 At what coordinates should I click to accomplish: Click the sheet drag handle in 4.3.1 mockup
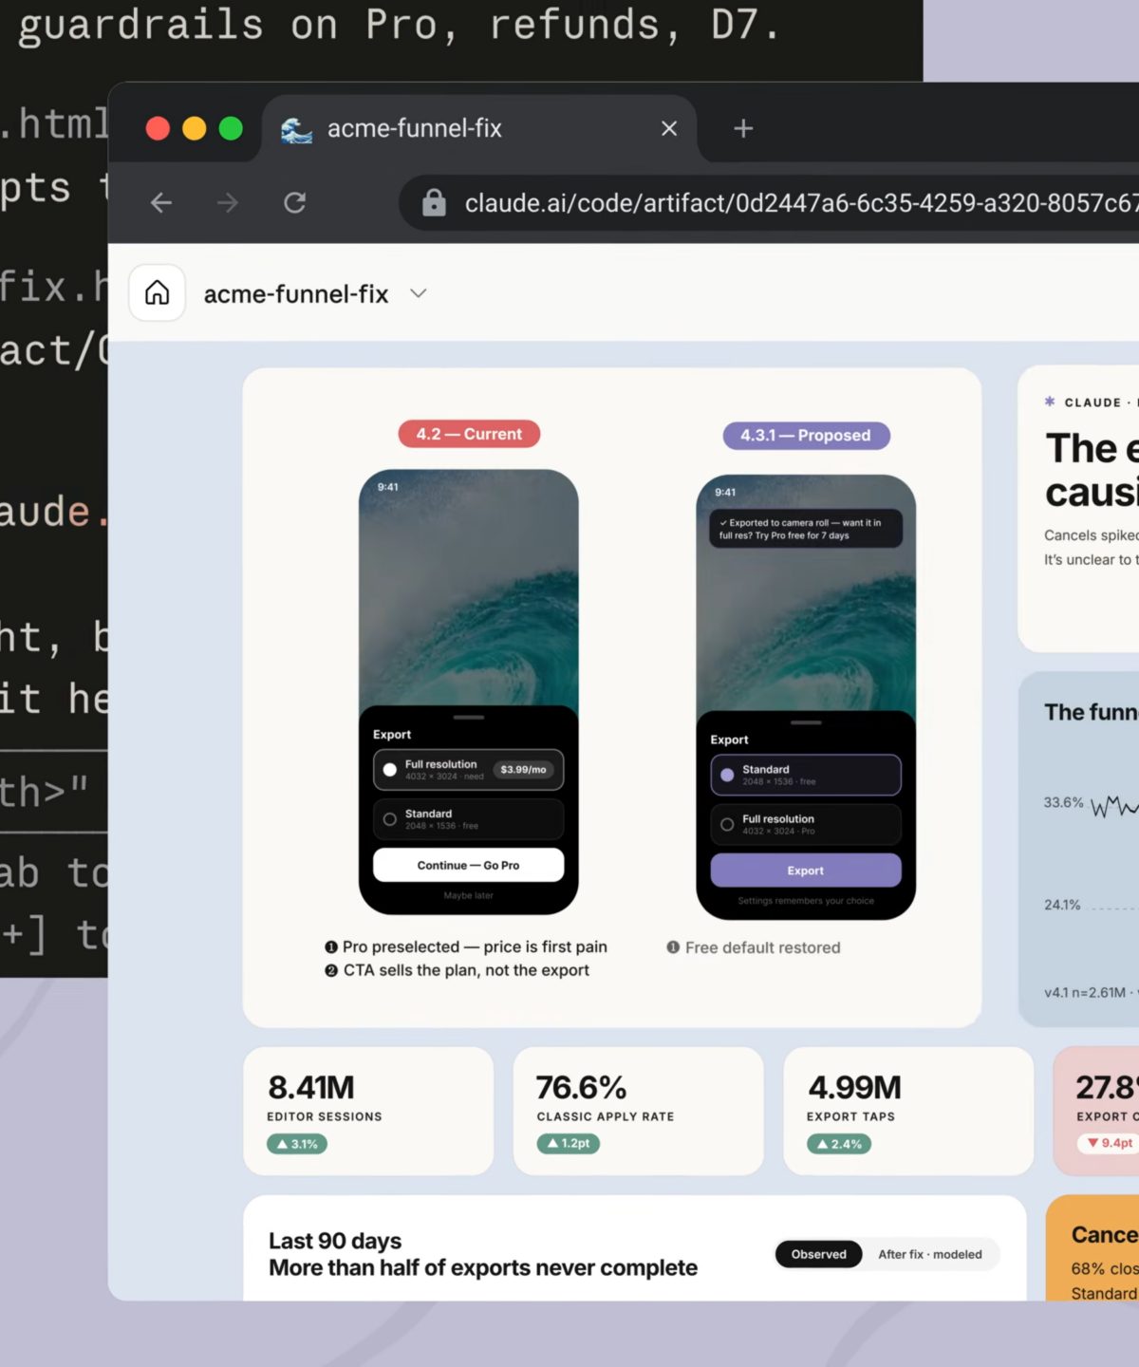806,722
